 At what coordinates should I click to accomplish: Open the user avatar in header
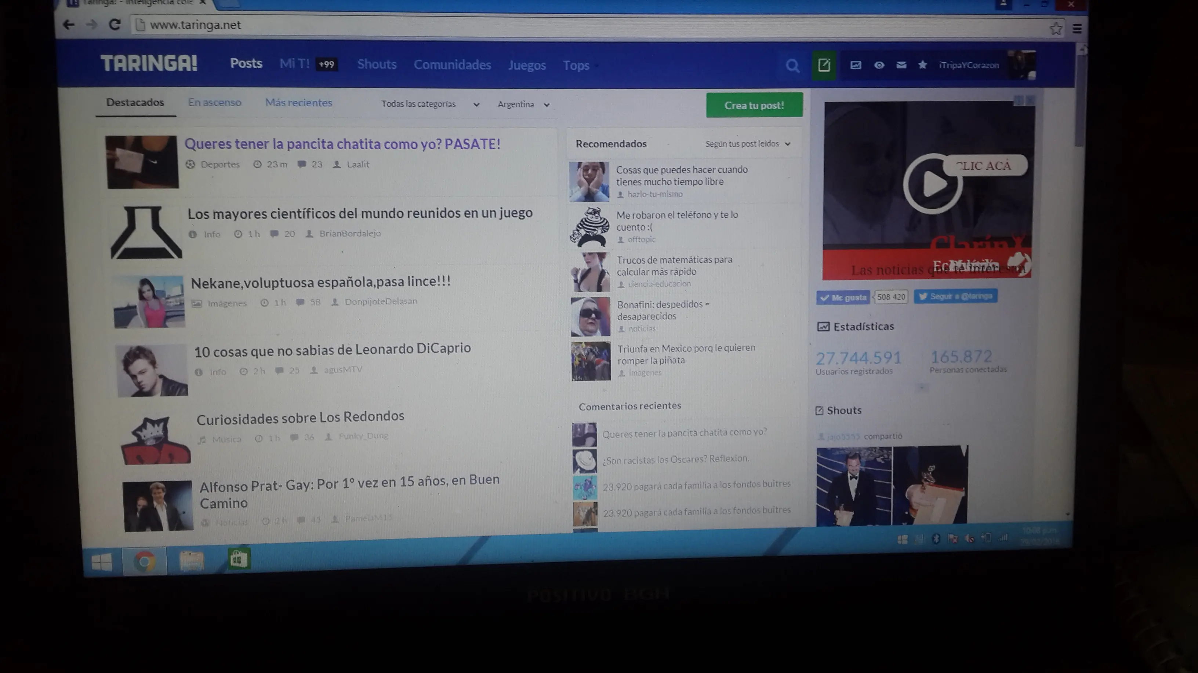(1021, 65)
